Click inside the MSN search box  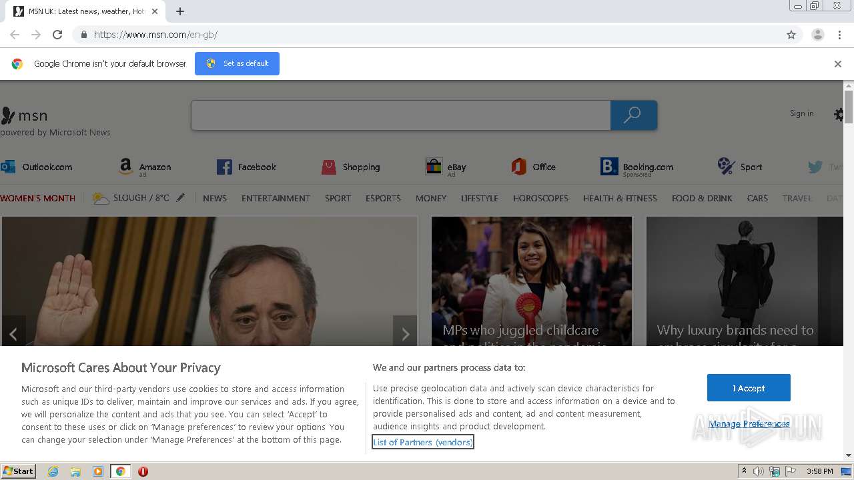(x=400, y=115)
